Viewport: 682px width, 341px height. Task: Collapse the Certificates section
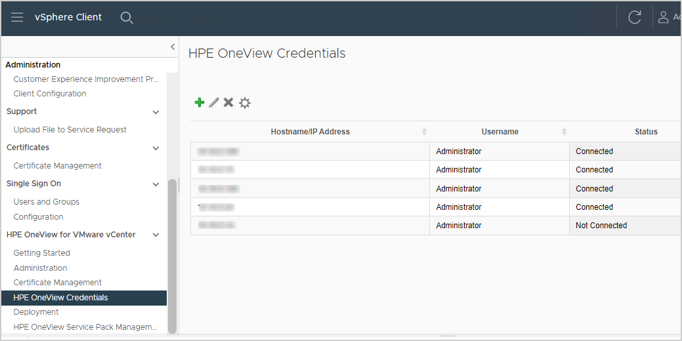coord(156,148)
